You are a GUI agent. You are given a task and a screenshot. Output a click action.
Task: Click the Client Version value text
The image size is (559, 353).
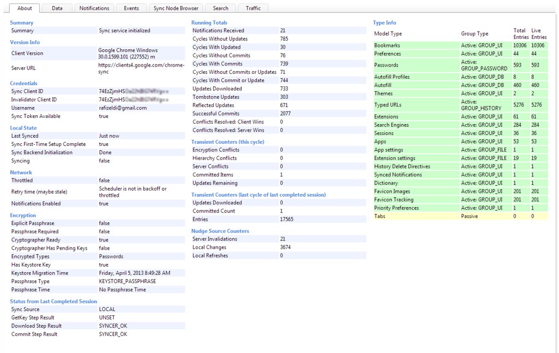click(x=128, y=54)
